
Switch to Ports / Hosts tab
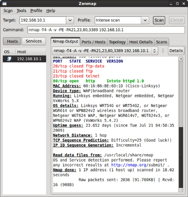[94, 42]
